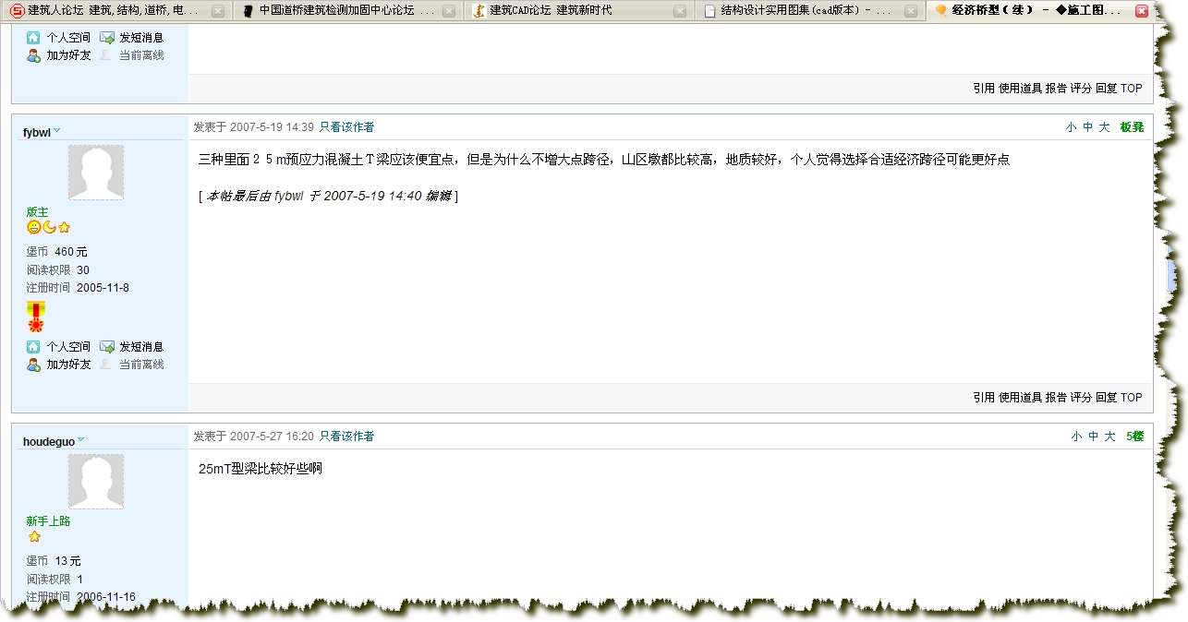Click the smiley rank icon under 版主
The width and height of the screenshot is (1188, 622).
(34, 228)
